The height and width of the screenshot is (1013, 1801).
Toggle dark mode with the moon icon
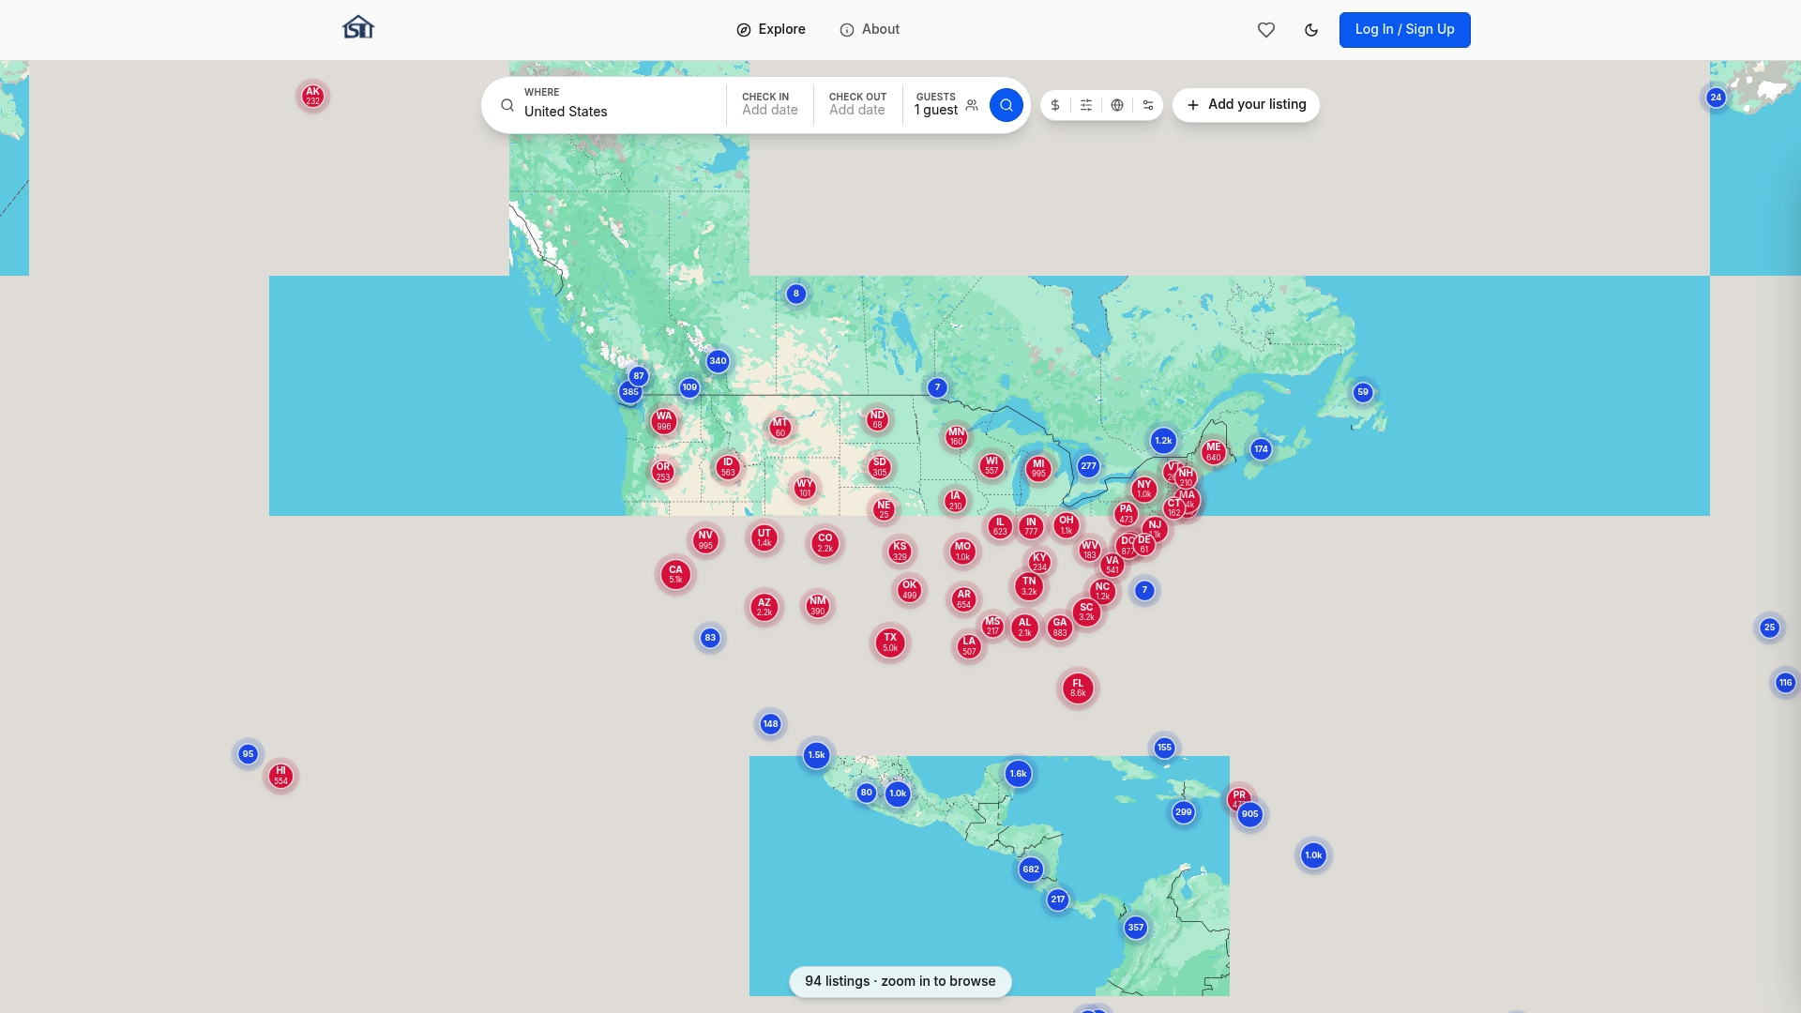(1311, 30)
